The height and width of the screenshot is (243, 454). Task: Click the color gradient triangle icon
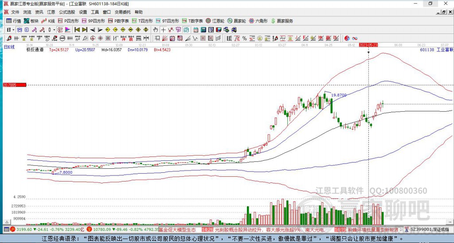point(67,30)
